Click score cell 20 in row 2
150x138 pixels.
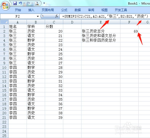click(54, 31)
